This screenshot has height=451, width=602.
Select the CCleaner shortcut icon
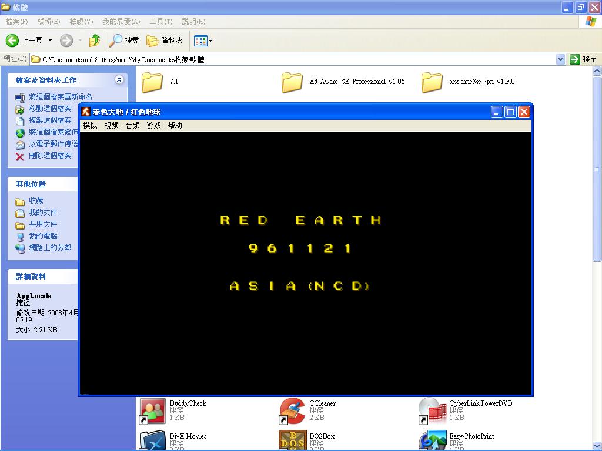[292, 410]
